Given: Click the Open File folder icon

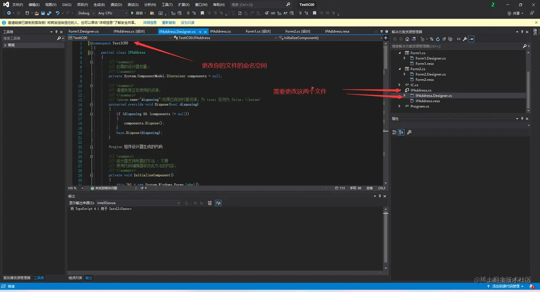Looking at the screenshot, I should tap(36, 13).
